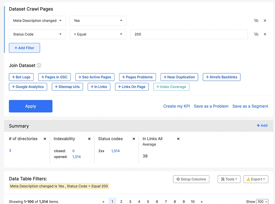
Task: Delete the Status Code filter row
Action: 265,34
